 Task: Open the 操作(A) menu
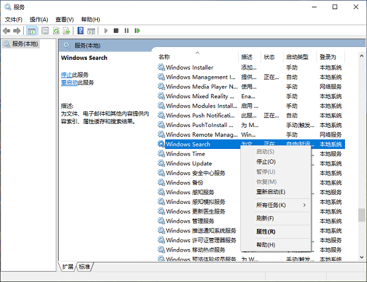pyautogui.click(x=39, y=20)
